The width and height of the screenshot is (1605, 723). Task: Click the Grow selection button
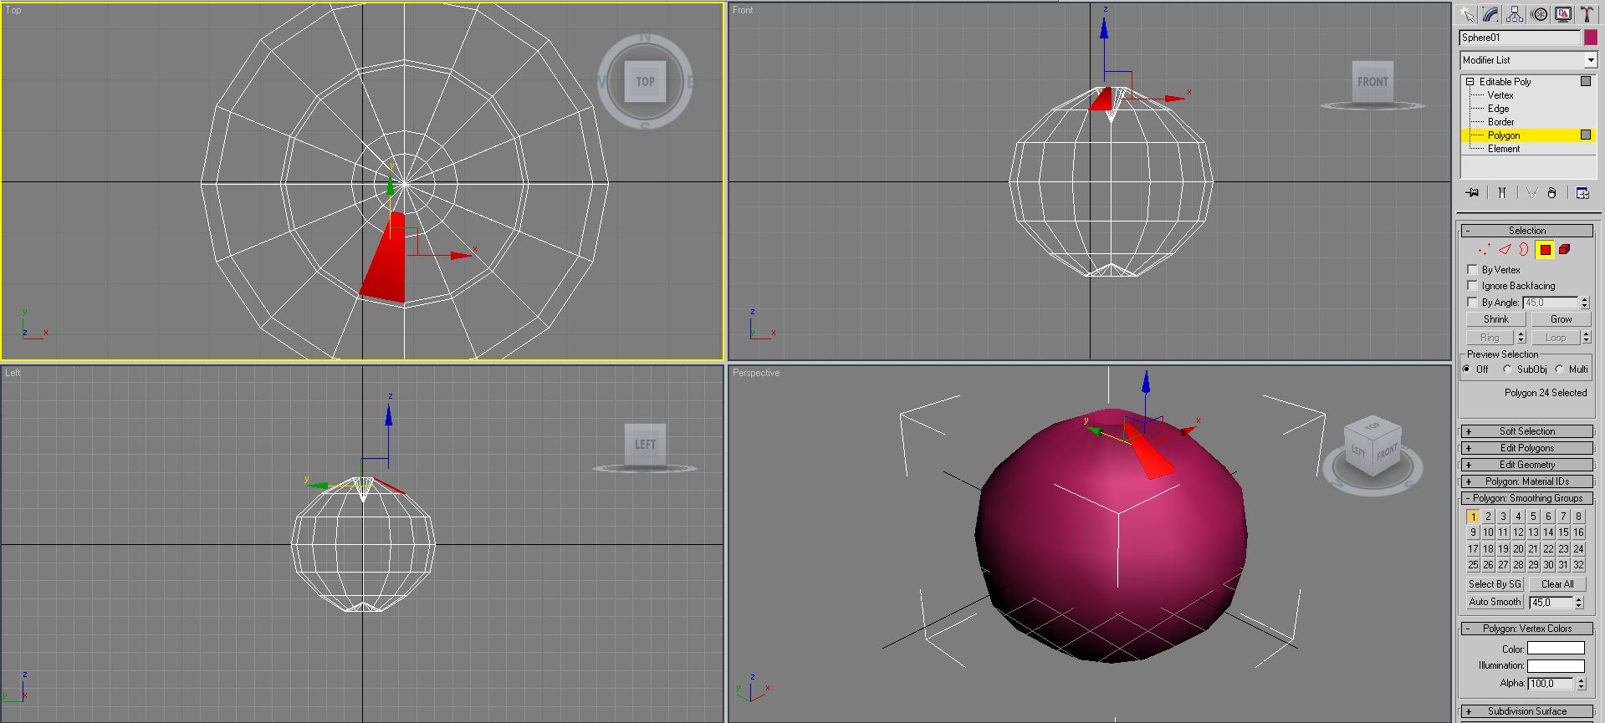click(x=1561, y=319)
